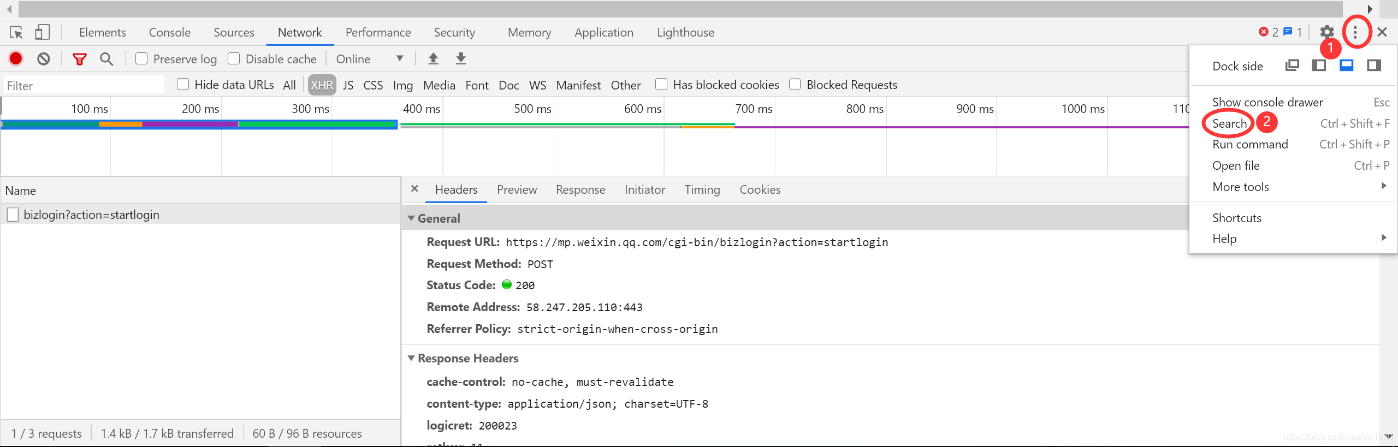The image size is (1398, 447).
Task: Click the import HAR upload arrow
Action: coord(433,58)
